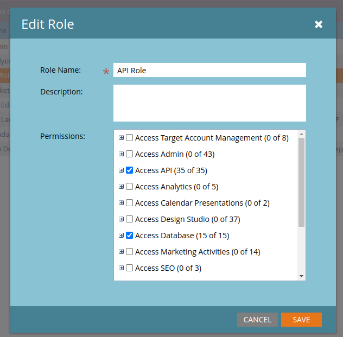Image resolution: width=343 pixels, height=337 pixels.
Task: Uncheck the Access API checkbox
Action: point(130,170)
